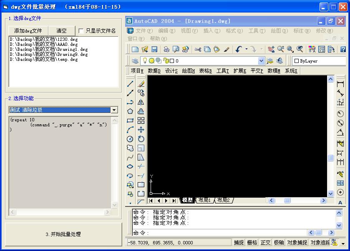Click the Undo arrow icon

coord(239,49)
